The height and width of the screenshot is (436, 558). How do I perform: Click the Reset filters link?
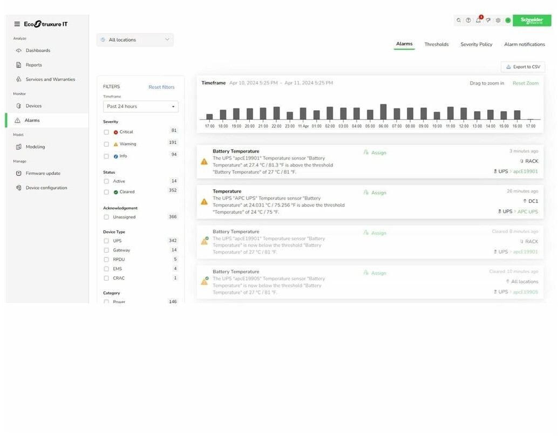tap(161, 87)
